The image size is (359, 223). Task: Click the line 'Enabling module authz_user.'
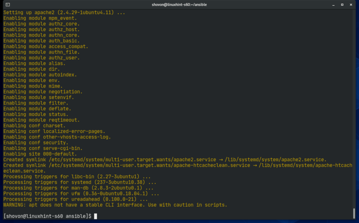pyautogui.click(x=42, y=58)
